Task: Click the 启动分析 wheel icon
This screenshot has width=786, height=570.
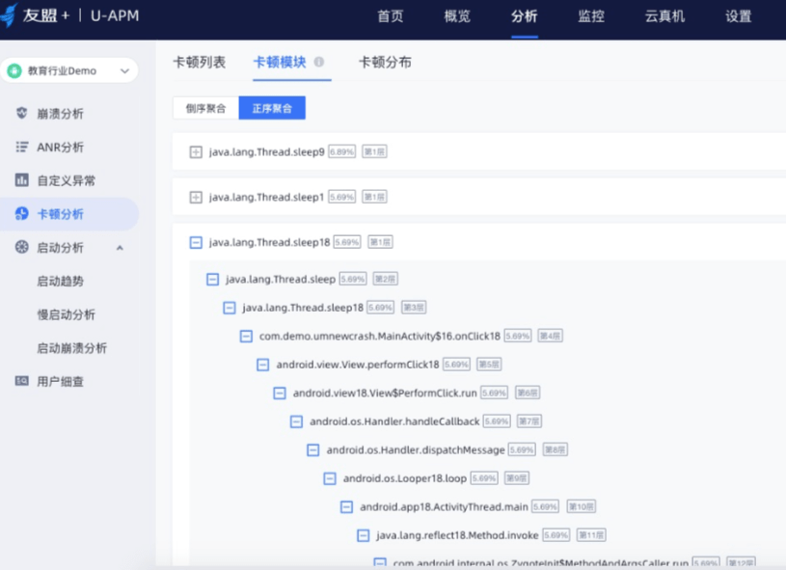Action: 21,247
